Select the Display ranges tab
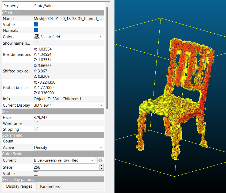This screenshot has height=193, width=226. tap(19, 186)
